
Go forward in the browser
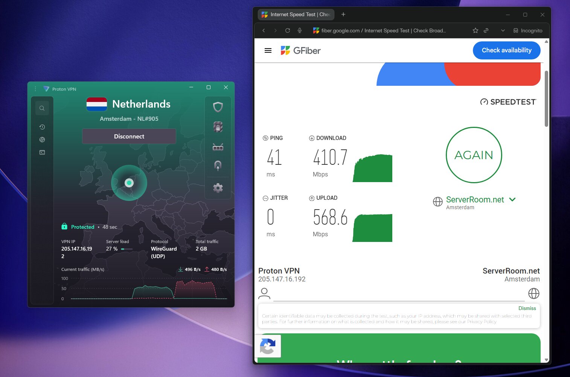click(x=276, y=30)
